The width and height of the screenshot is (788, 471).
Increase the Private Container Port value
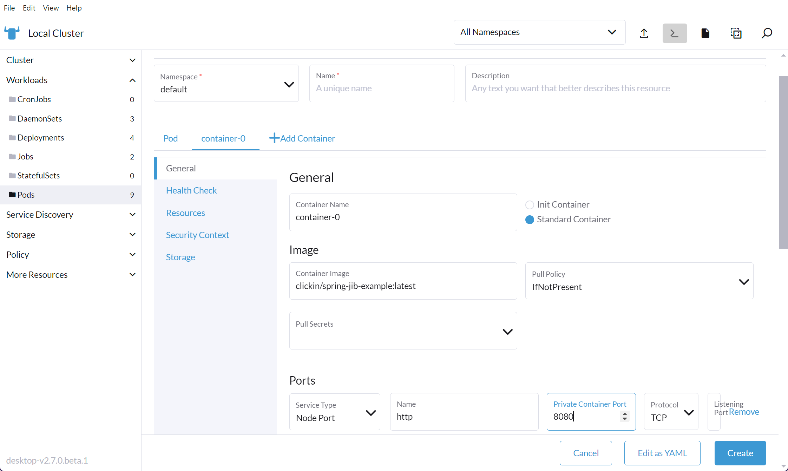(x=625, y=414)
